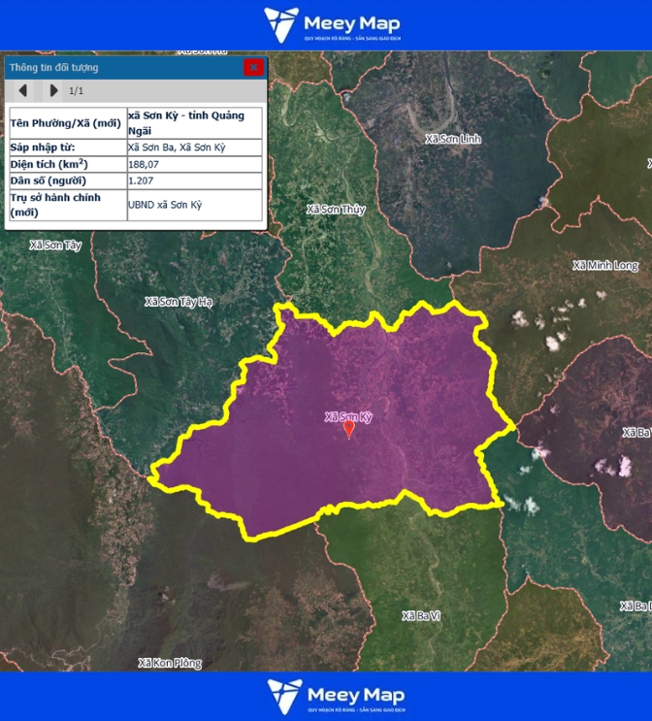
Task: Select the Xã Sơn Linh map label
Action: [x=452, y=140]
